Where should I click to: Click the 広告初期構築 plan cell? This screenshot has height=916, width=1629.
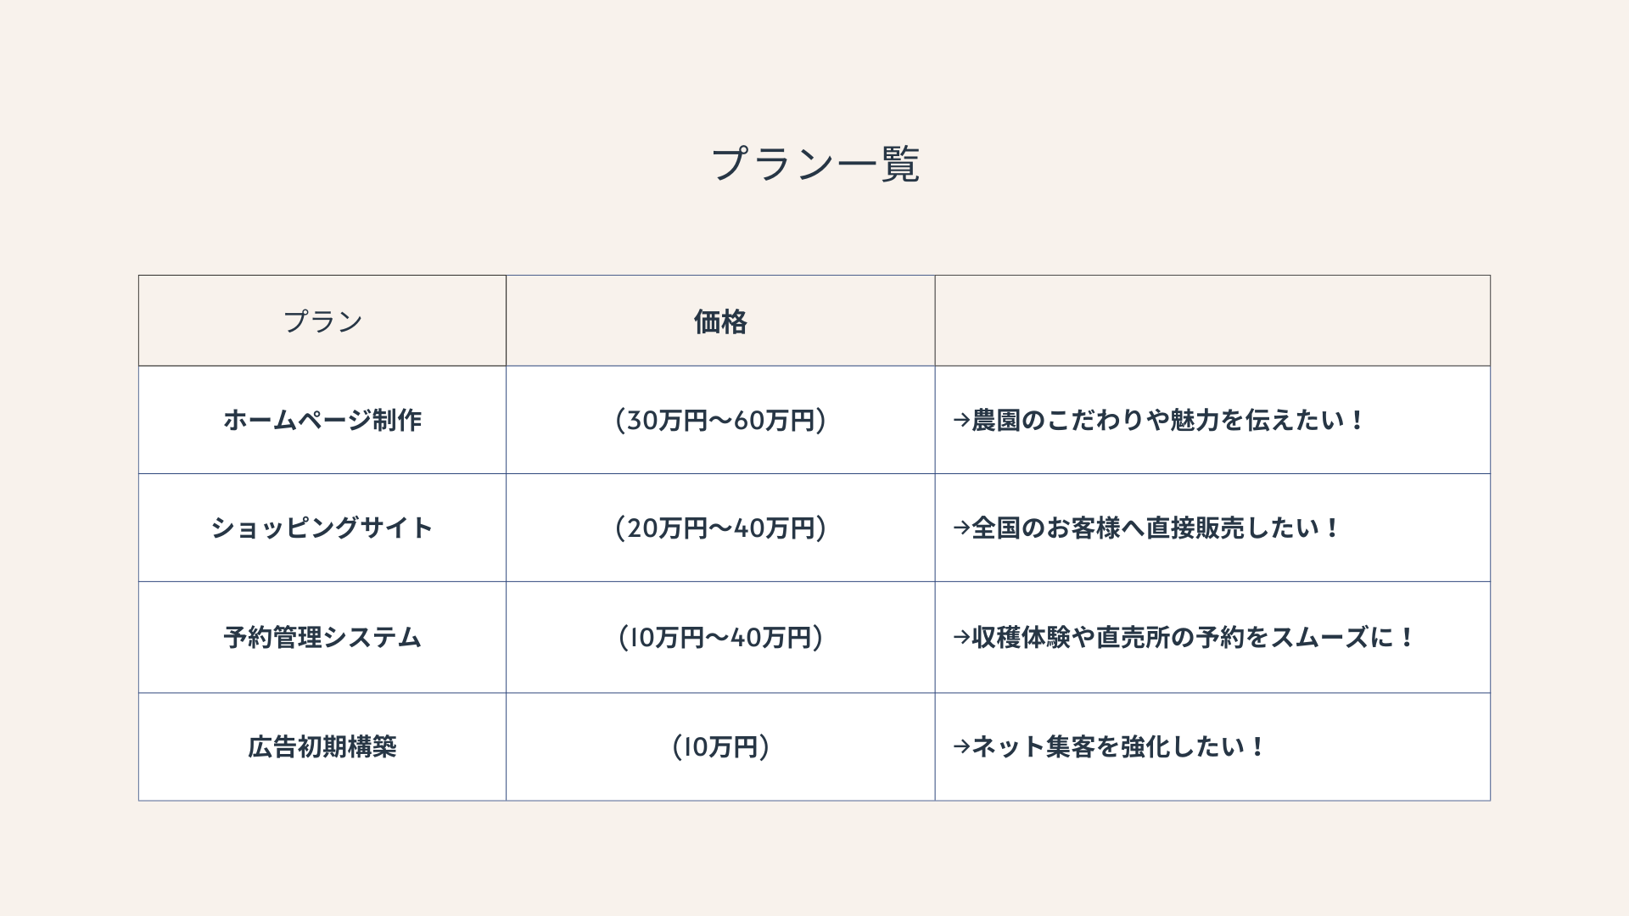tap(322, 747)
